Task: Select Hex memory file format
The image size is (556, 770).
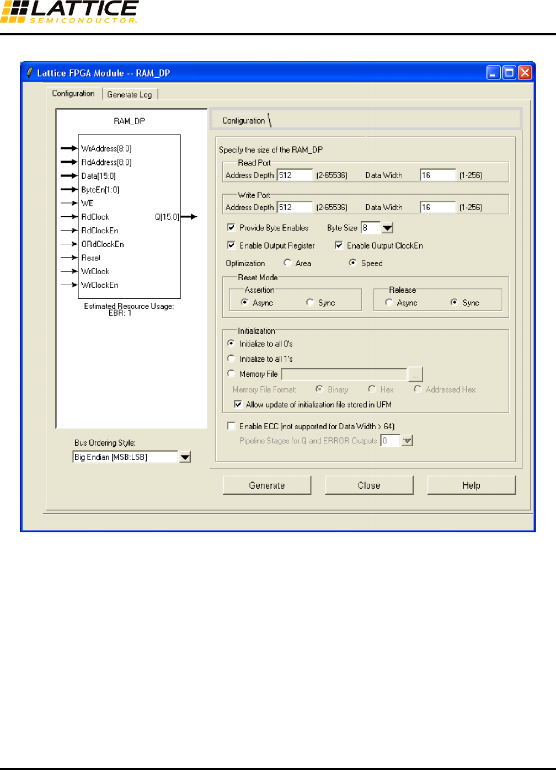Action: (x=372, y=389)
